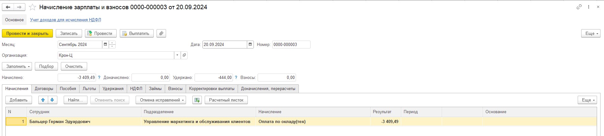Close the payroll document form
Screen dimensions: 604x136
[x=598, y=7]
